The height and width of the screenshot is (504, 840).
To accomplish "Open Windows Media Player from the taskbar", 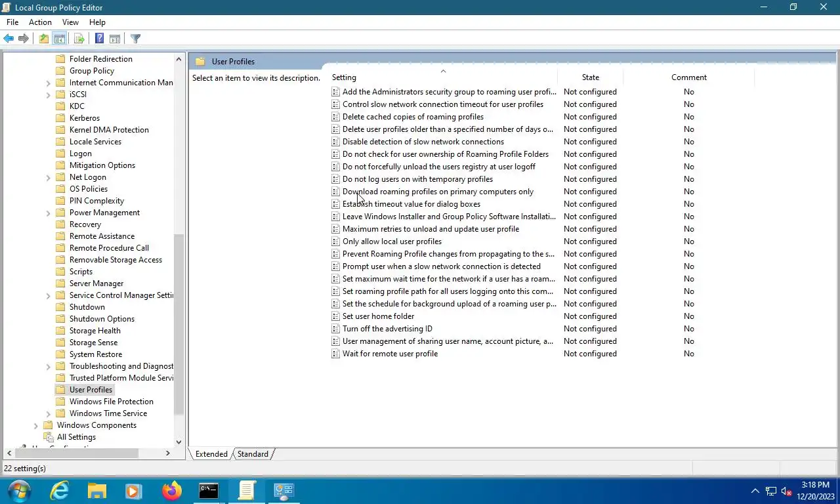I will (x=134, y=491).
